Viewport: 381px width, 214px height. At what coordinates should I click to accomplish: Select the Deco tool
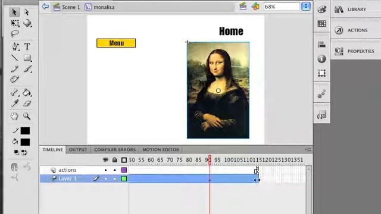14,79
